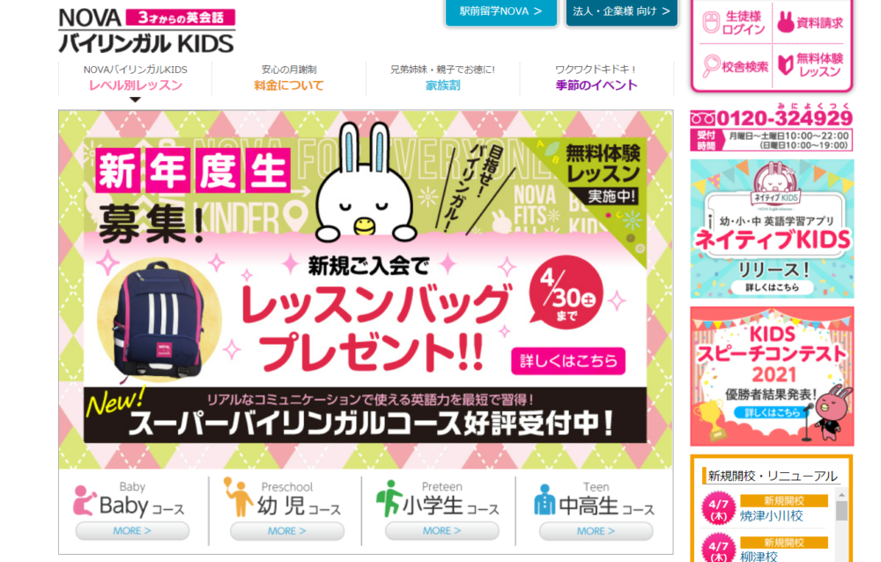Open the 焼津小川校 new school link
The height and width of the screenshot is (562, 881).
pyautogui.click(x=771, y=516)
